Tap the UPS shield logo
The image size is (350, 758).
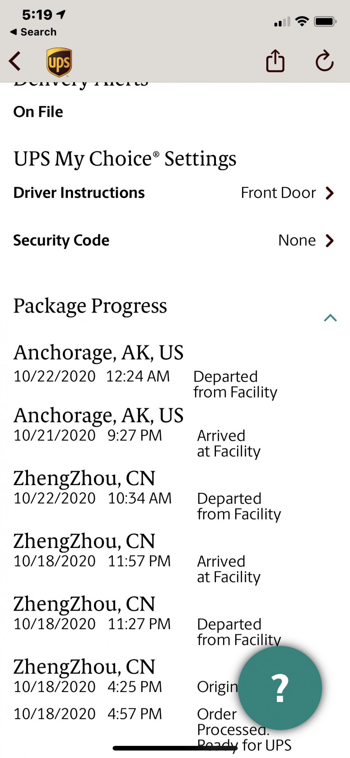59,62
